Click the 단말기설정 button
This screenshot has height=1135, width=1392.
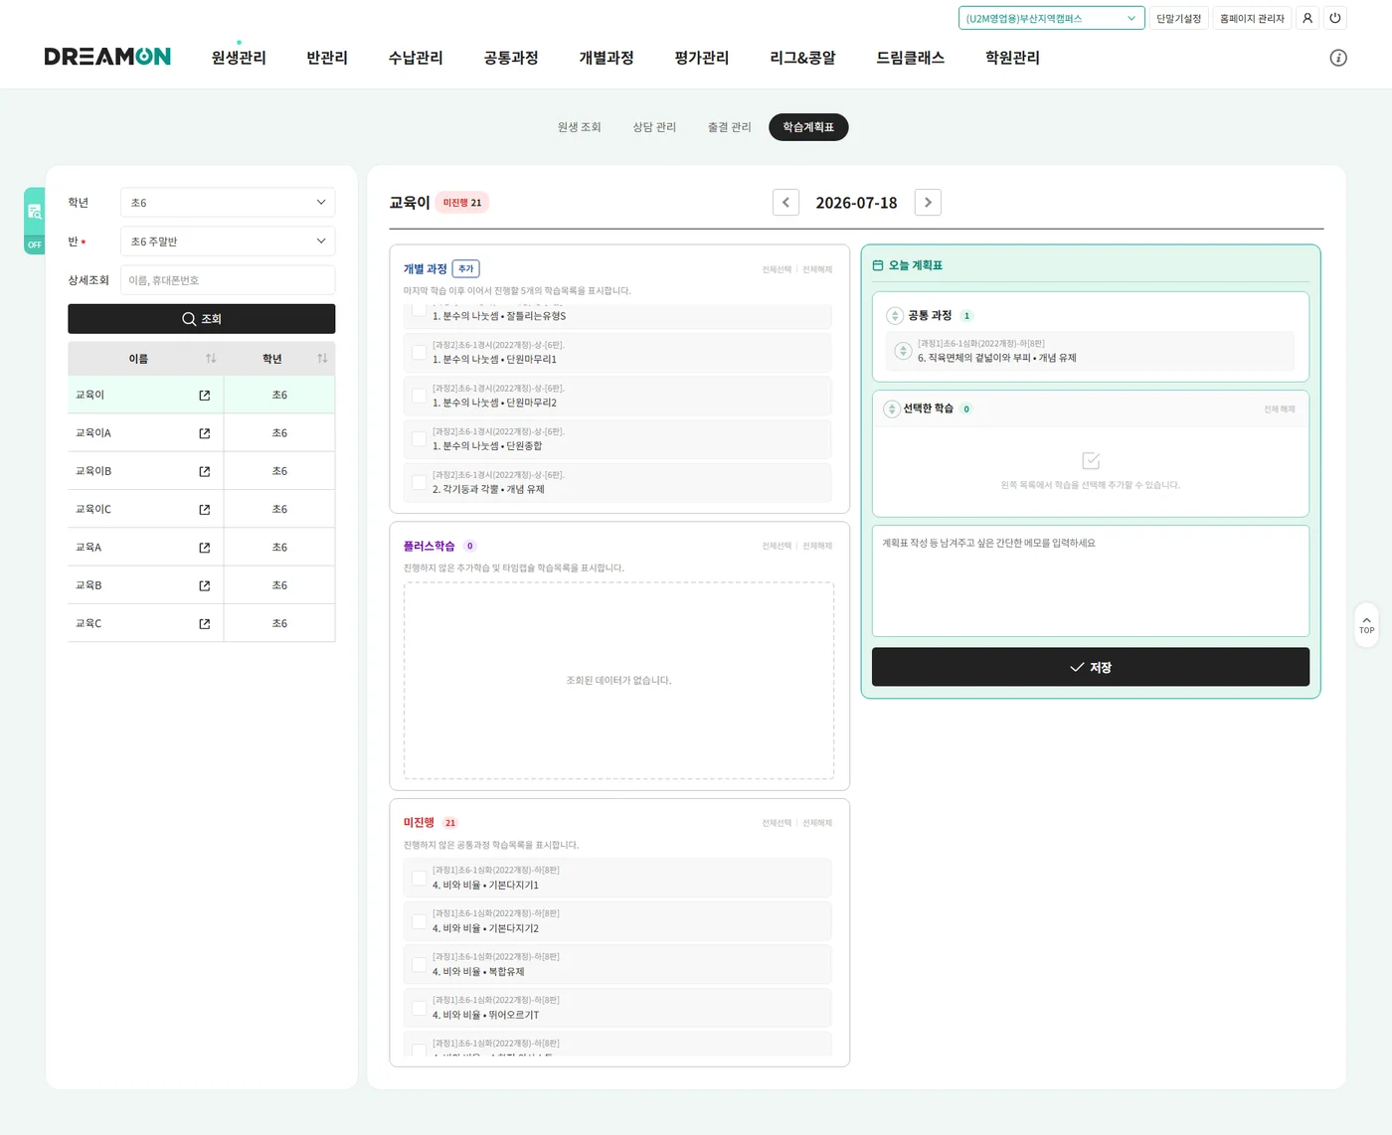pos(1178,18)
